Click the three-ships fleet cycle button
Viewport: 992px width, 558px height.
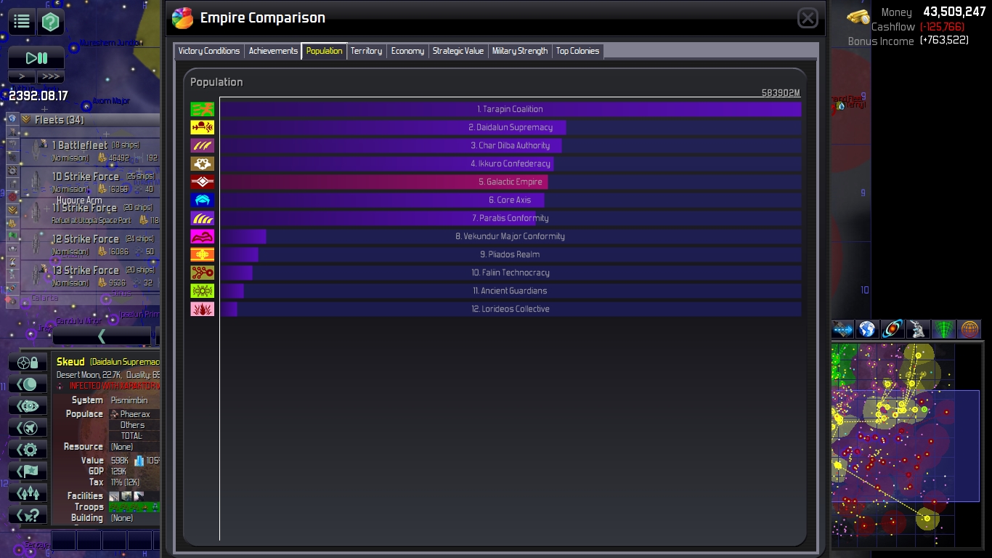pyautogui.click(x=28, y=493)
